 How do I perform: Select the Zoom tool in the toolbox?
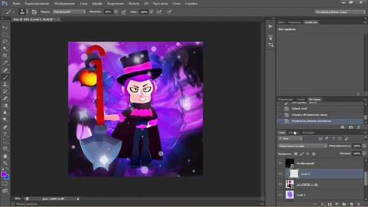click(x=5, y=163)
